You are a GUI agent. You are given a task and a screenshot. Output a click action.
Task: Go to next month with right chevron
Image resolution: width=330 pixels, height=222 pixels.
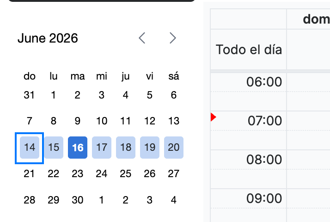pos(173,38)
